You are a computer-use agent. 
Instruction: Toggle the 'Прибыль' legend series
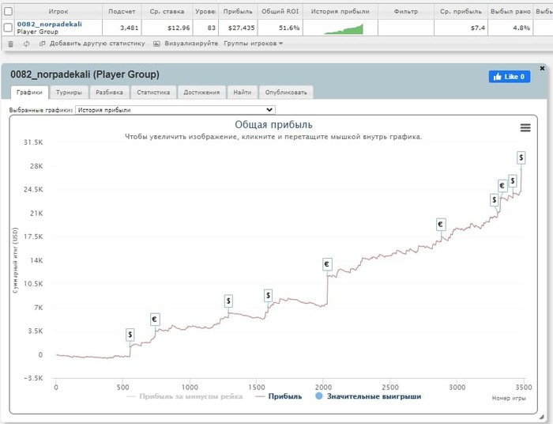279,396
